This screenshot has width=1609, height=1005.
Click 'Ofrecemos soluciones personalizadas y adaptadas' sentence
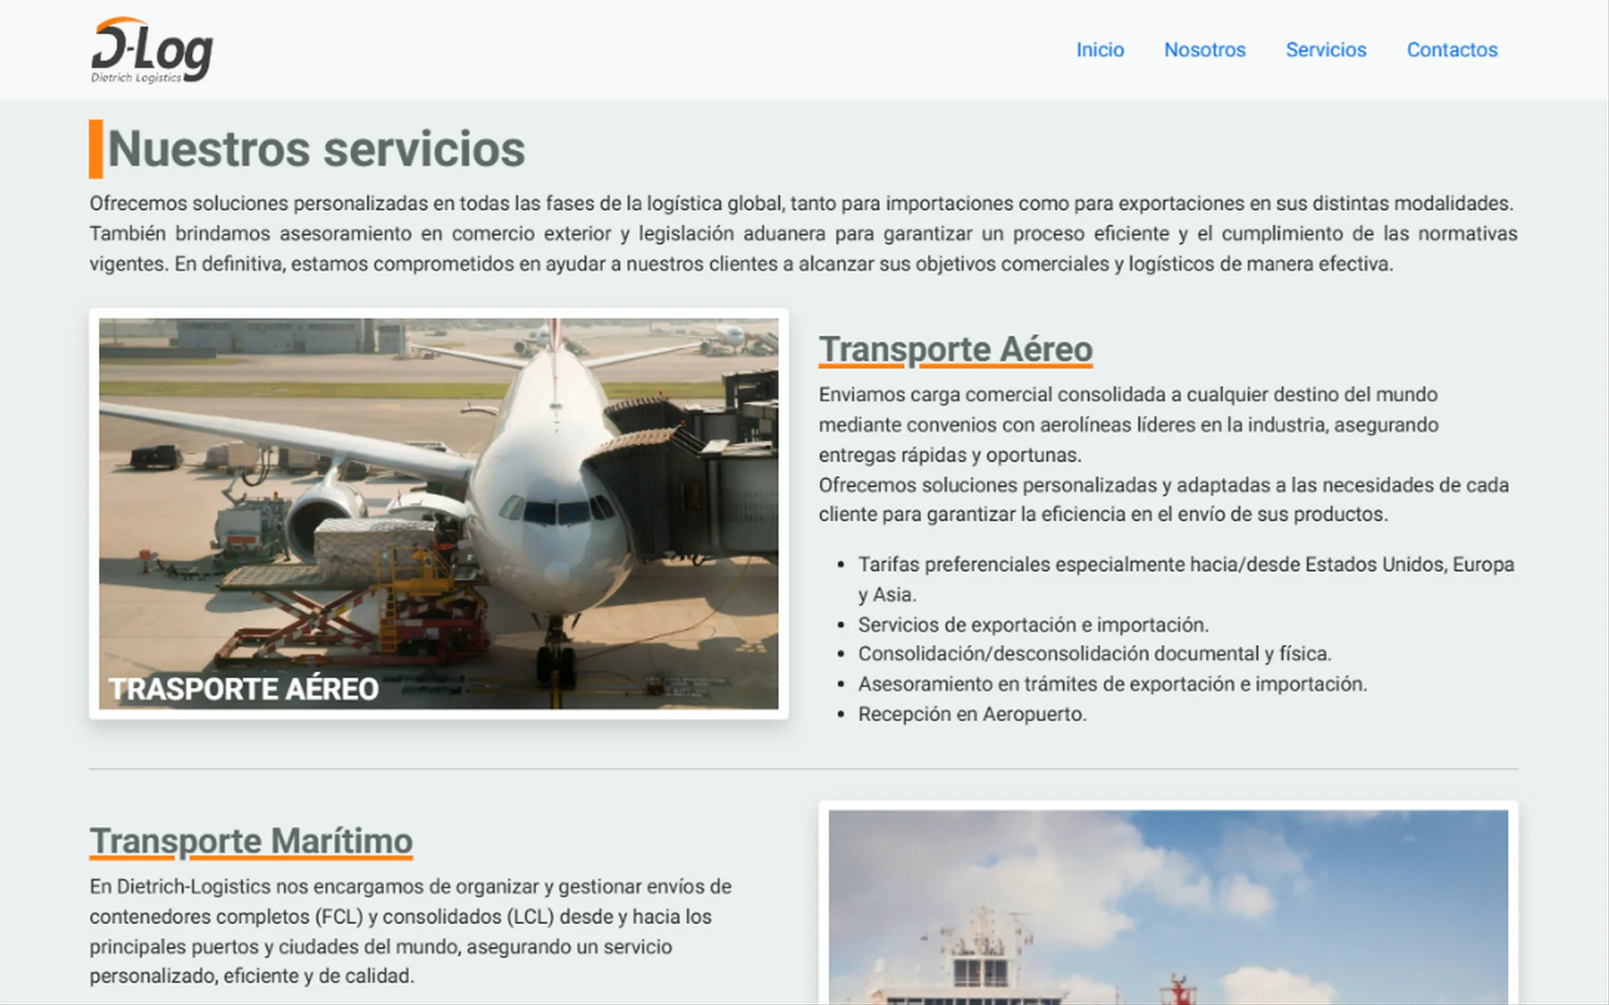[1163, 500]
